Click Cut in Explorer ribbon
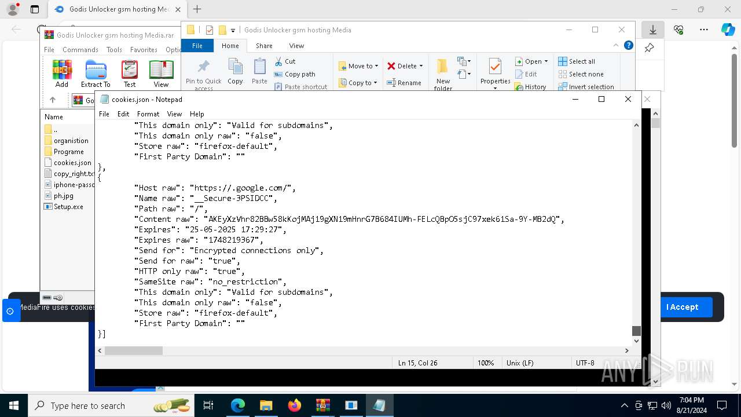741x417 pixels. 285,61
